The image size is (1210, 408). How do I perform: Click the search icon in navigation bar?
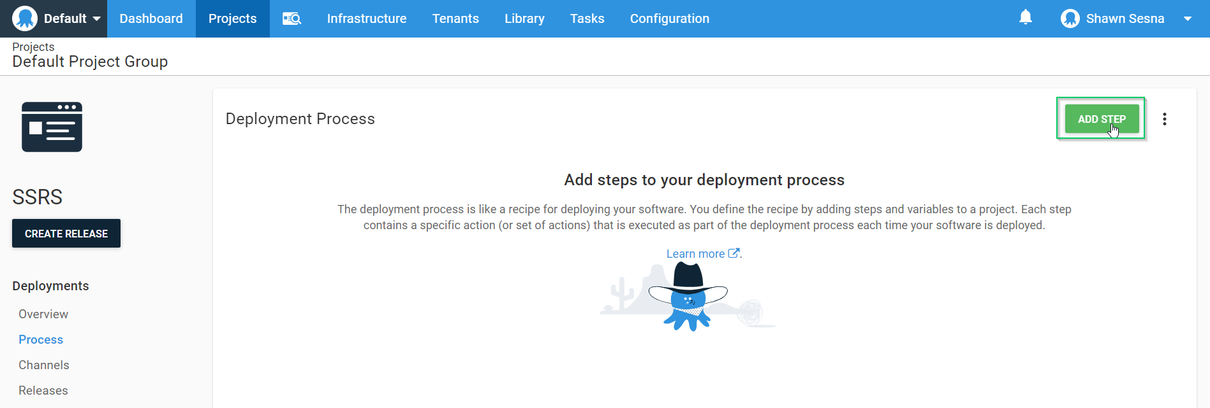point(291,18)
